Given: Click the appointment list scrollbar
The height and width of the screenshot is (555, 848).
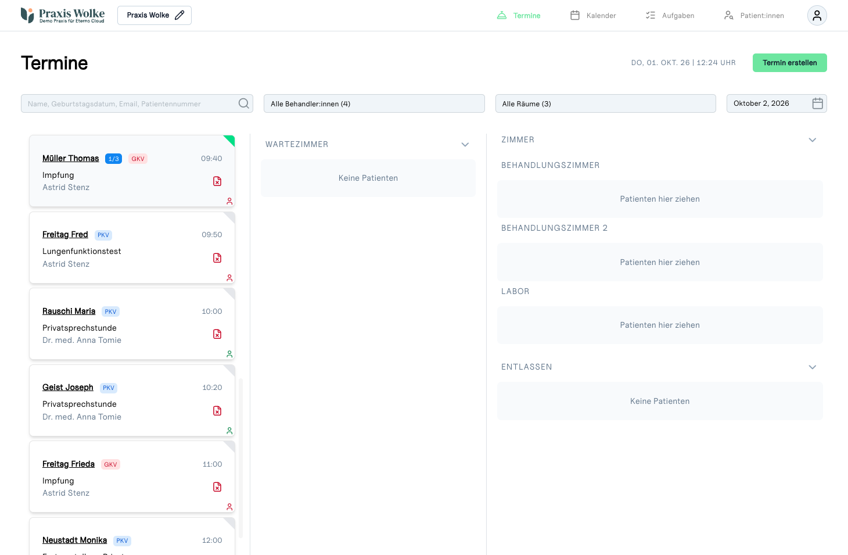Looking at the screenshot, I should coord(240,458).
